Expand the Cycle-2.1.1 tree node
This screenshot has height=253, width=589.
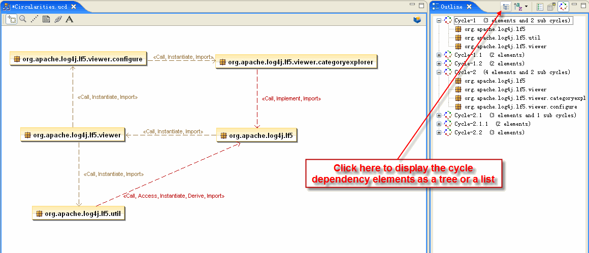(439, 124)
